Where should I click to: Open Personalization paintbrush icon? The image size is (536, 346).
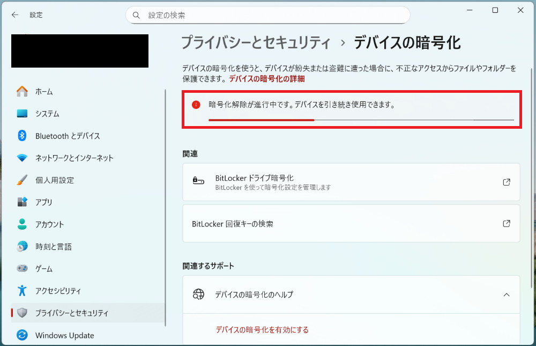pyautogui.click(x=22, y=180)
